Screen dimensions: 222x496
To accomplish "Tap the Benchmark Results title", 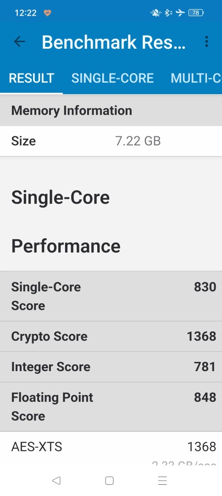I will (x=113, y=42).
